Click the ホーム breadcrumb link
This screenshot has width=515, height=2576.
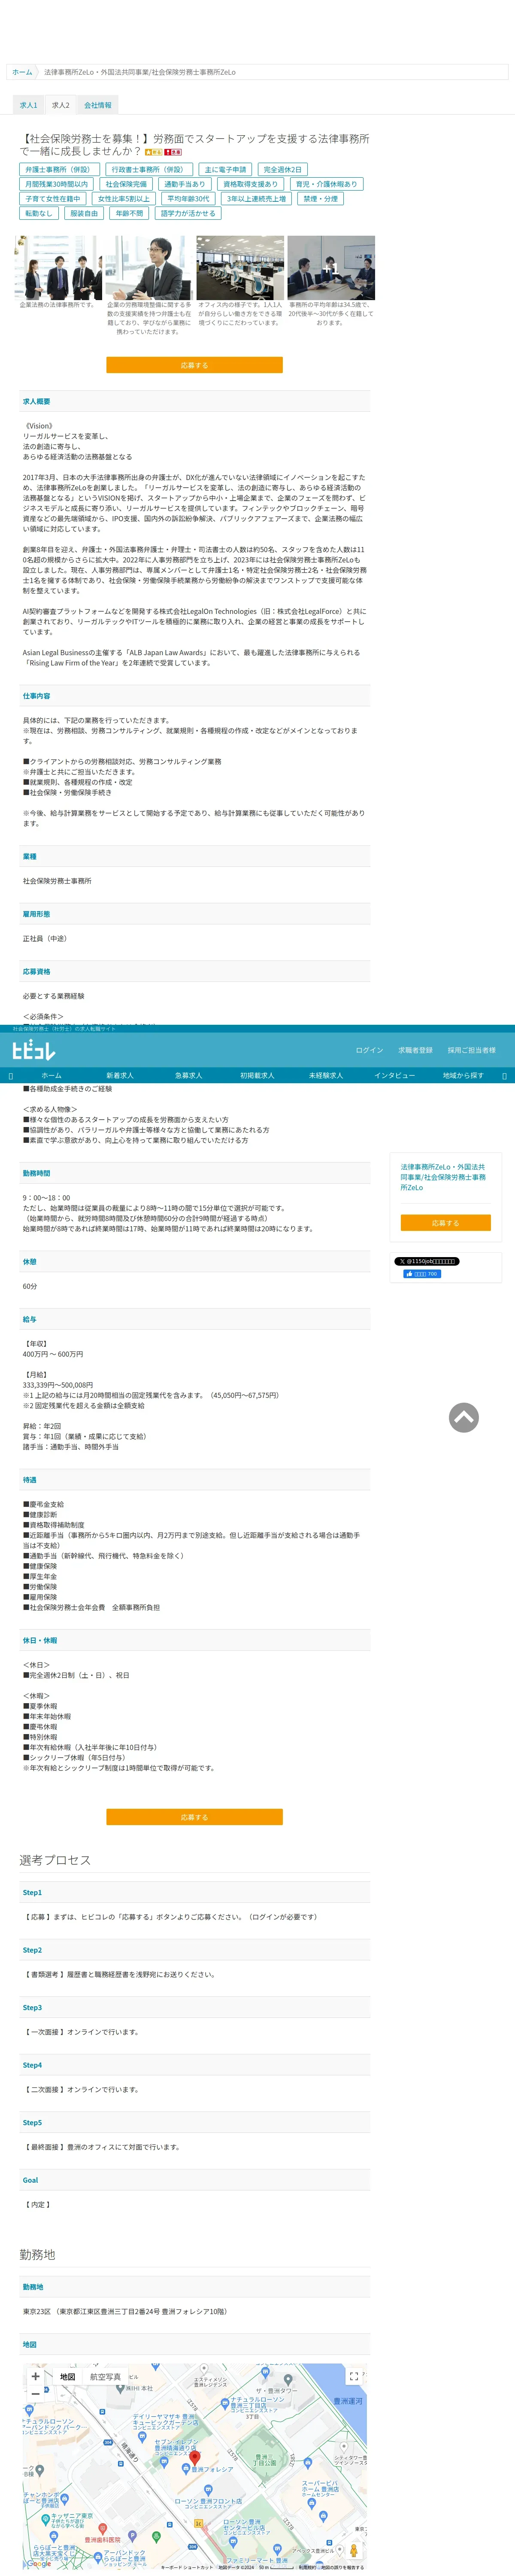[22, 72]
